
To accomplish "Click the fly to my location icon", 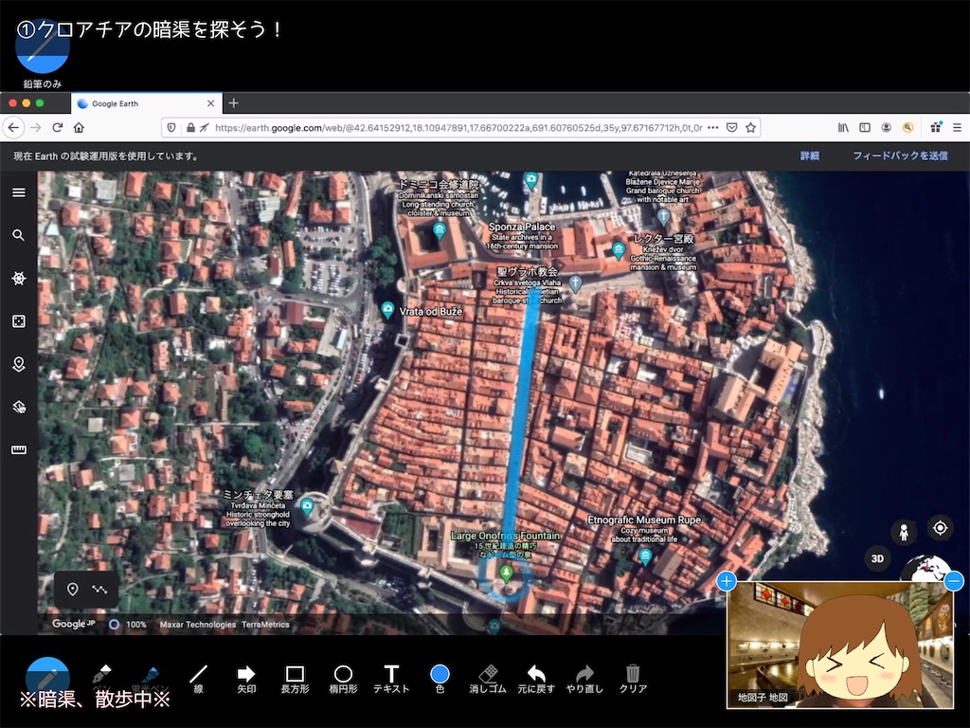I will tap(940, 528).
